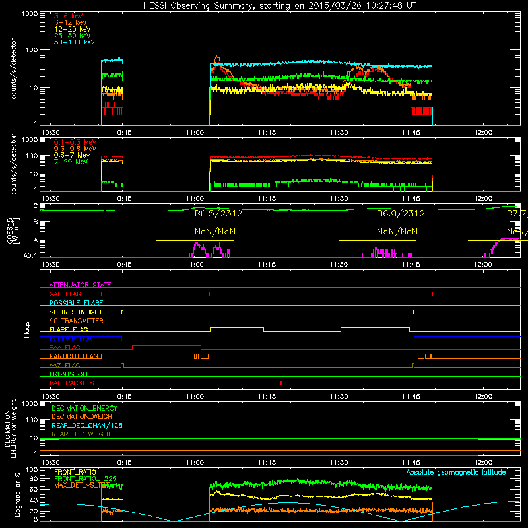
Task: Click the FLARE_FLAG label
Action: tap(69, 329)
